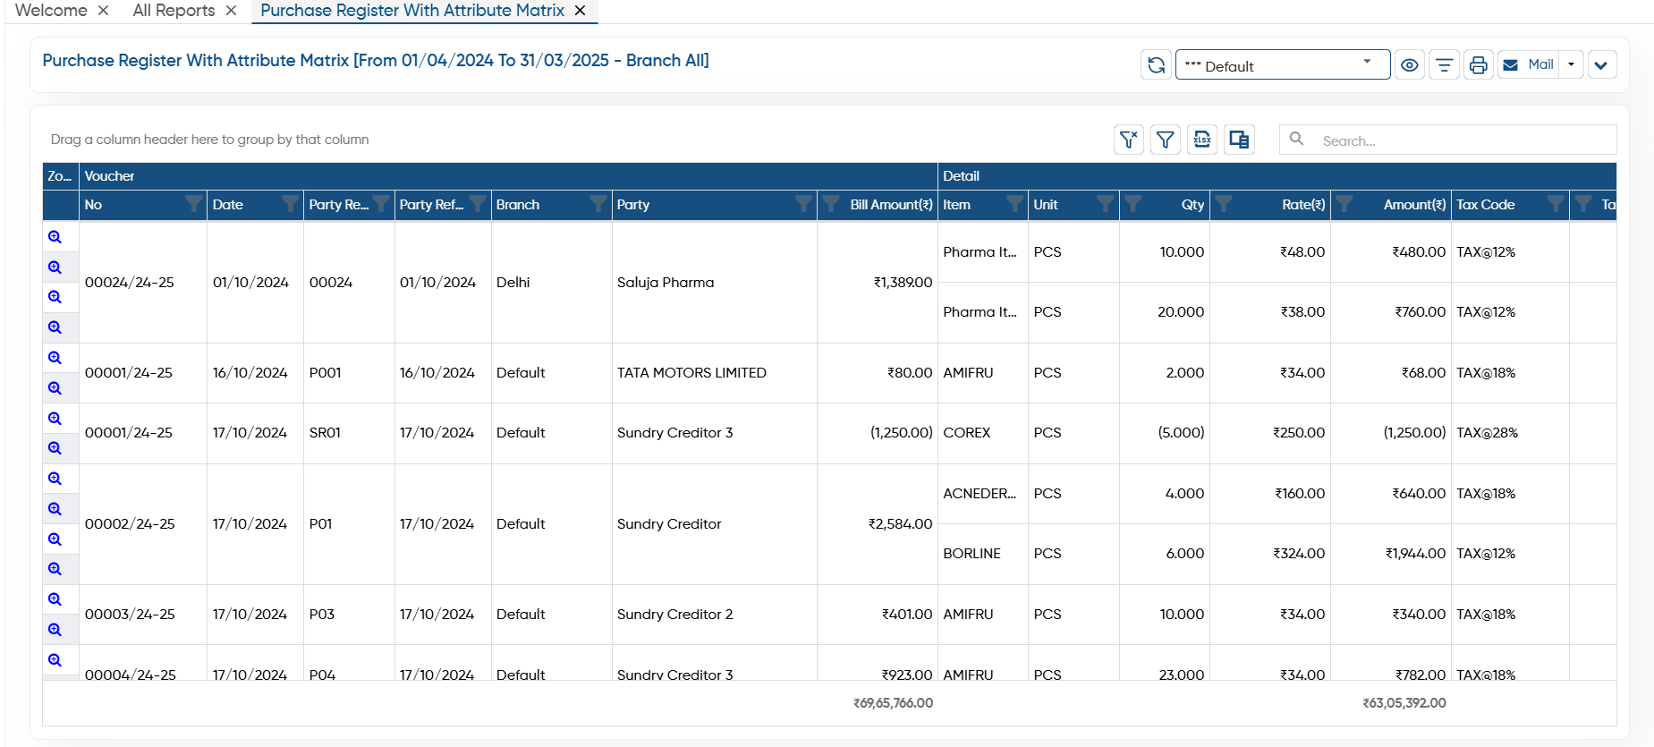
Task: Clear all grid filters icon
Action: (x=1129, y=140)
